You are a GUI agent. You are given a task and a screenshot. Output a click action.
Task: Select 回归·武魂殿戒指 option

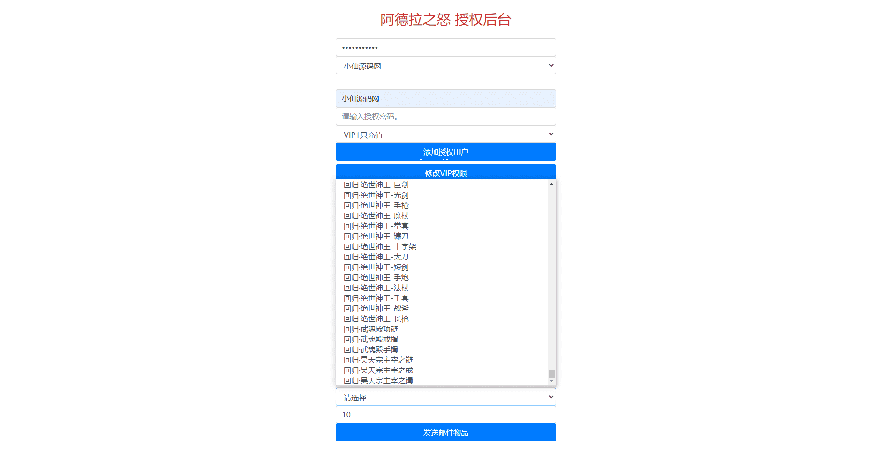coord(442,340)
